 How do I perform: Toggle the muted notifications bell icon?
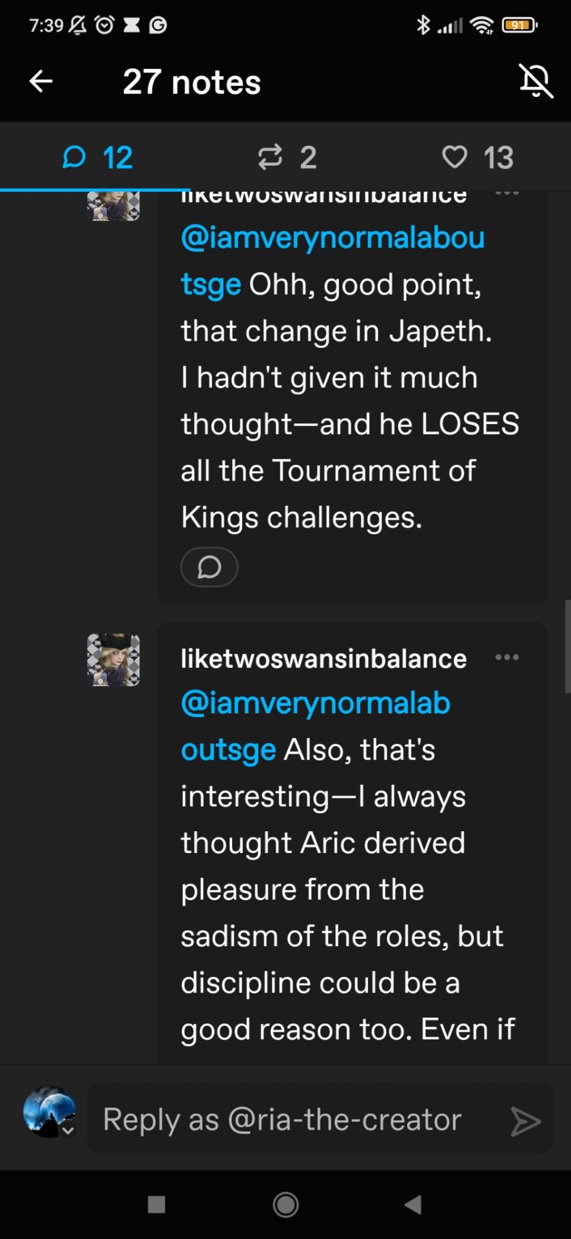point(536,81)
